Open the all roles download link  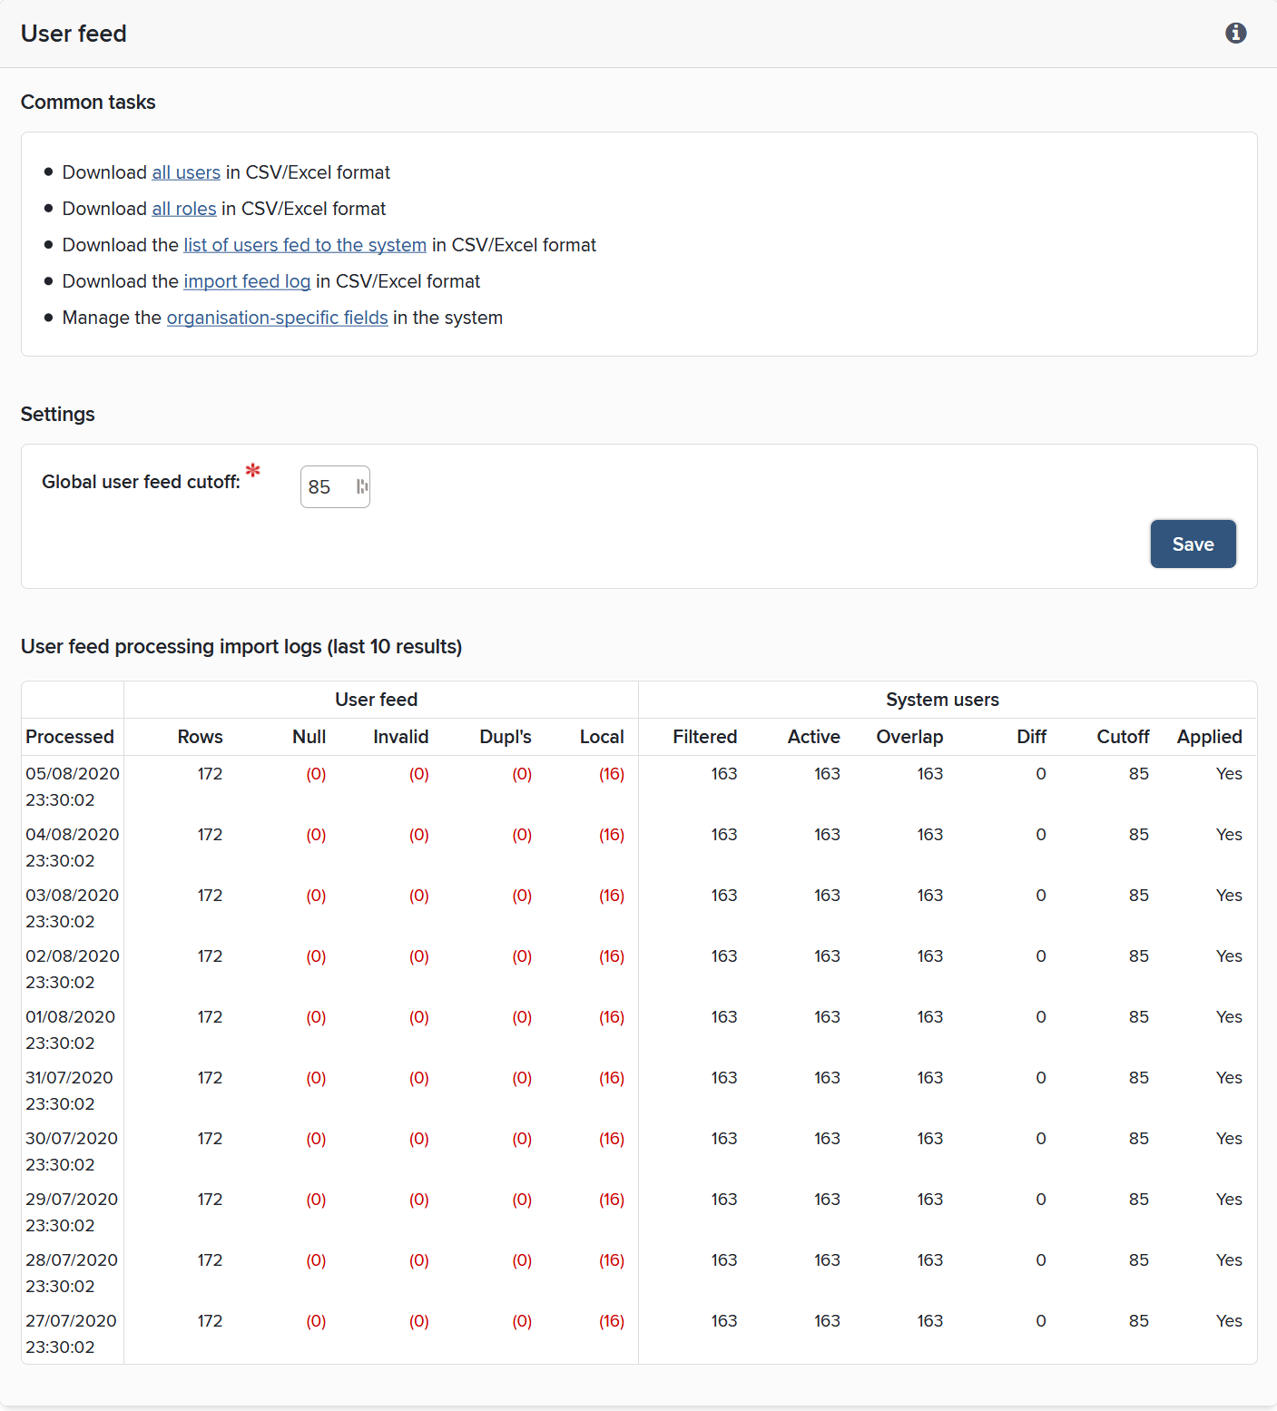click(x=184, y=209)
